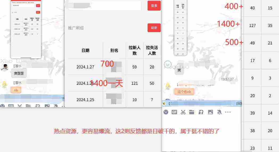Open the emoji picker in right chat toolbar
The image size is (279, 152).
[x=166, y=112]
